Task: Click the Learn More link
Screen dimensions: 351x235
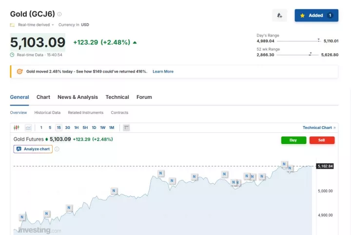Action: (x=163, y=72)
